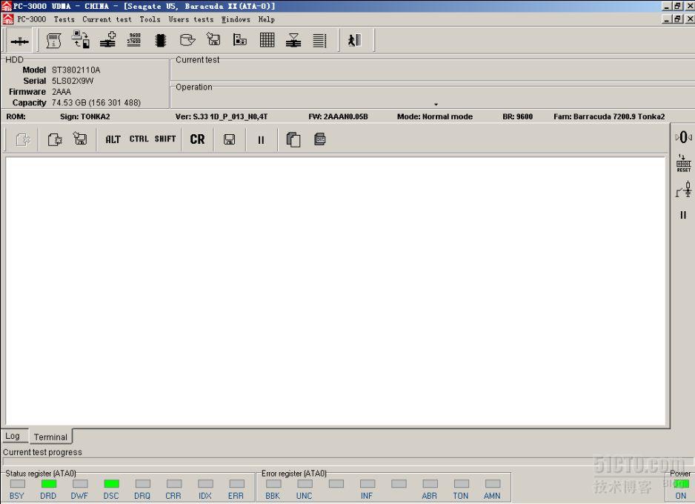Open the Users tests menu
695x504 pixels.
click(191, 19)
